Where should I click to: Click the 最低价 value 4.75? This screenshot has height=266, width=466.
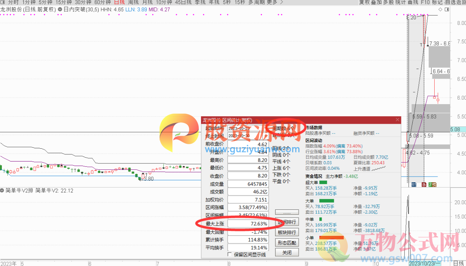pos(248,168)
